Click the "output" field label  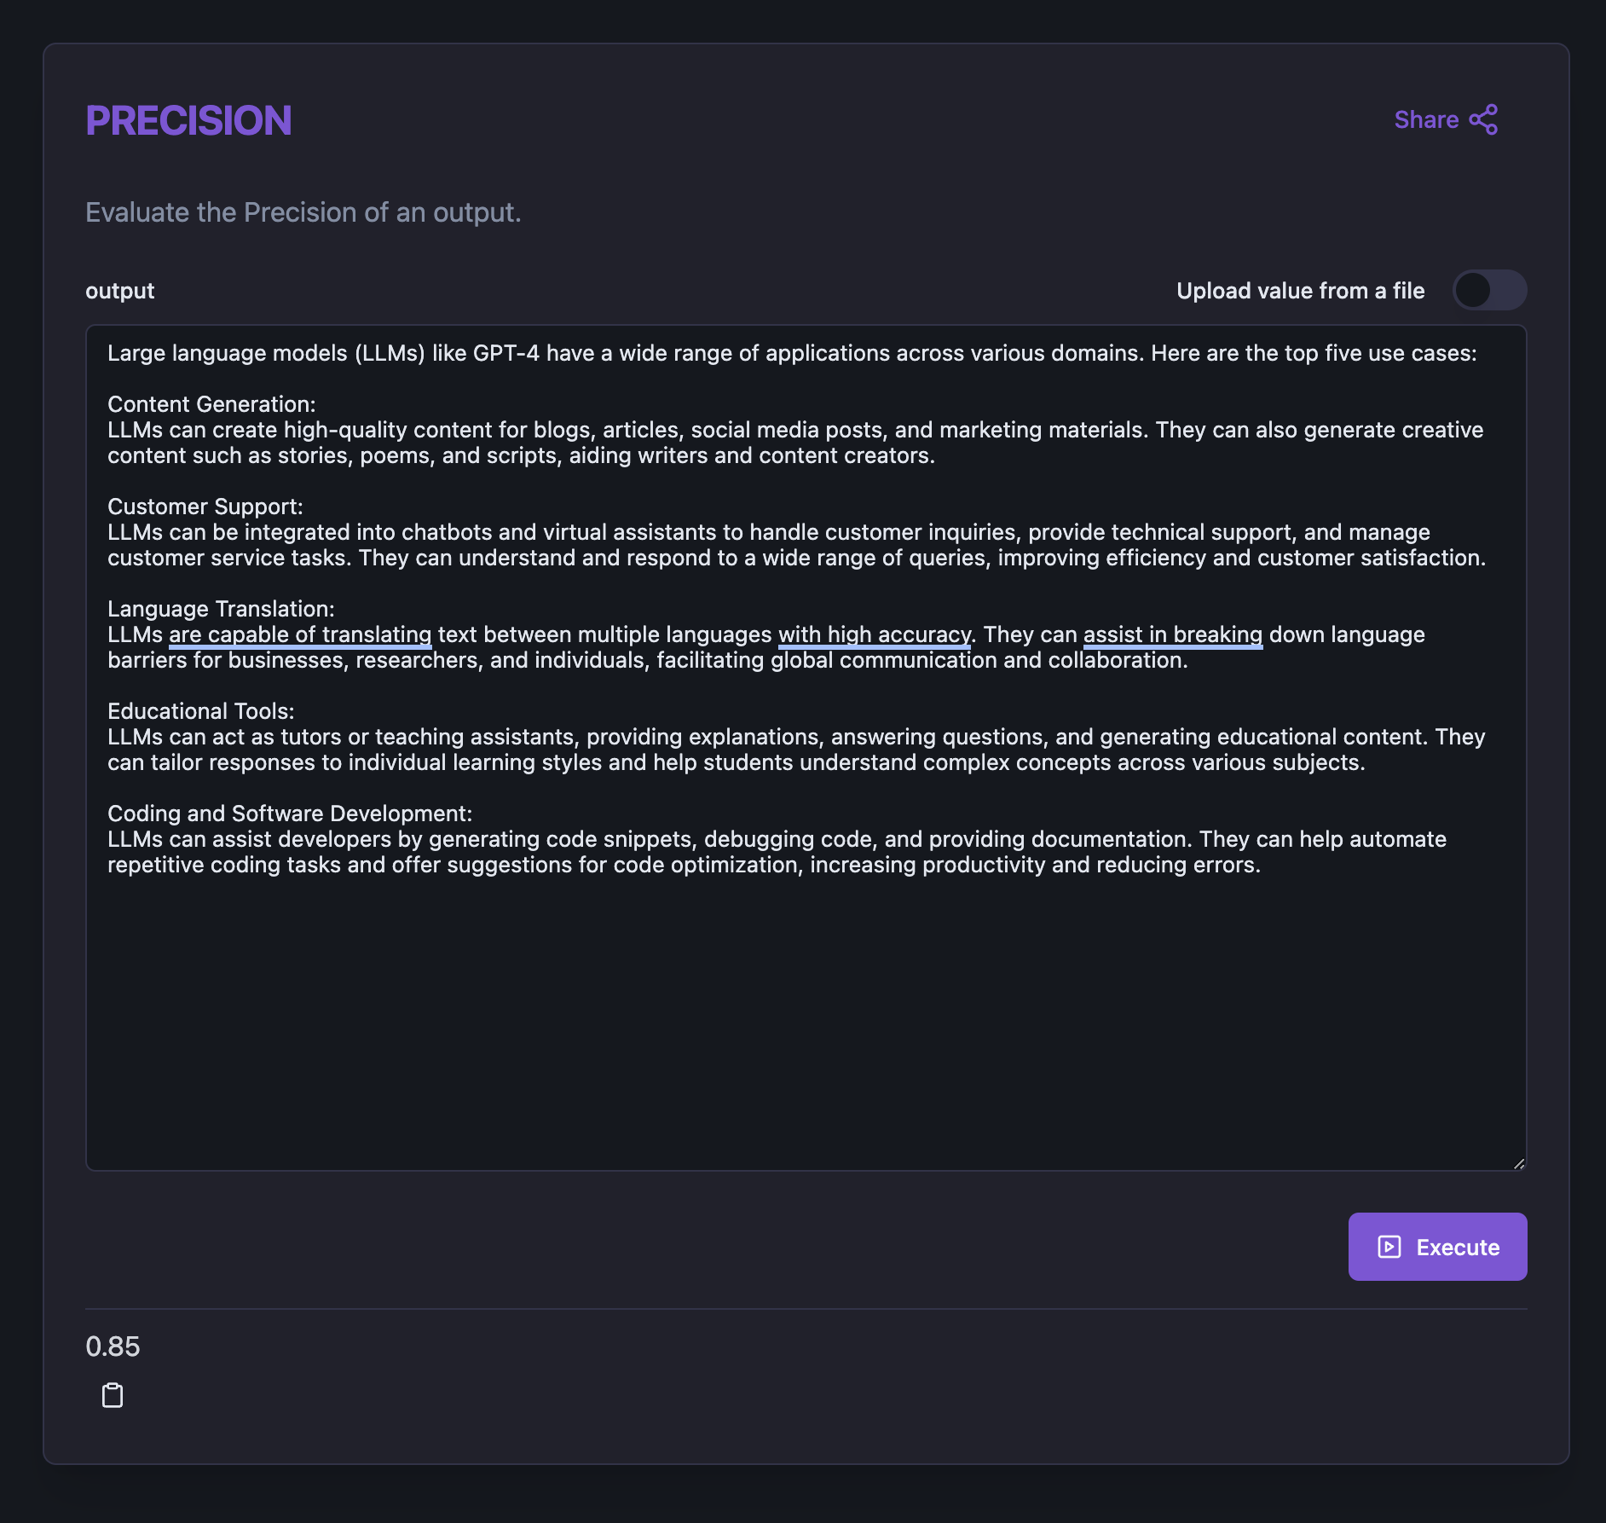pyautogui.click(x=120, y=291)
